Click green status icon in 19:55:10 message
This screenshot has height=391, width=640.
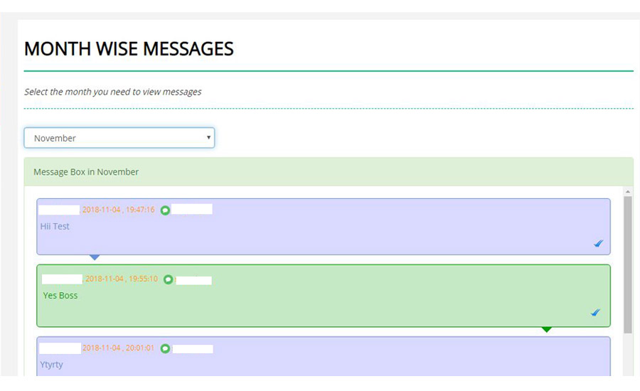pos(168,279)
